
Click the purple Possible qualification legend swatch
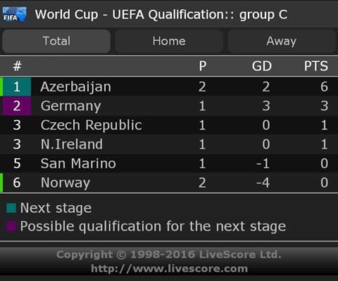point(11,226)
